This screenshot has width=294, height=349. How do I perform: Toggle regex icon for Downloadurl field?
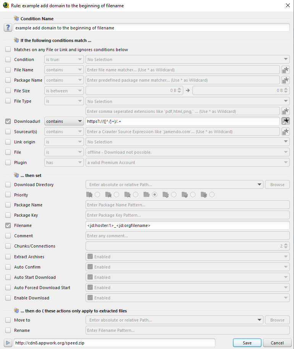(x=286, y=121)
